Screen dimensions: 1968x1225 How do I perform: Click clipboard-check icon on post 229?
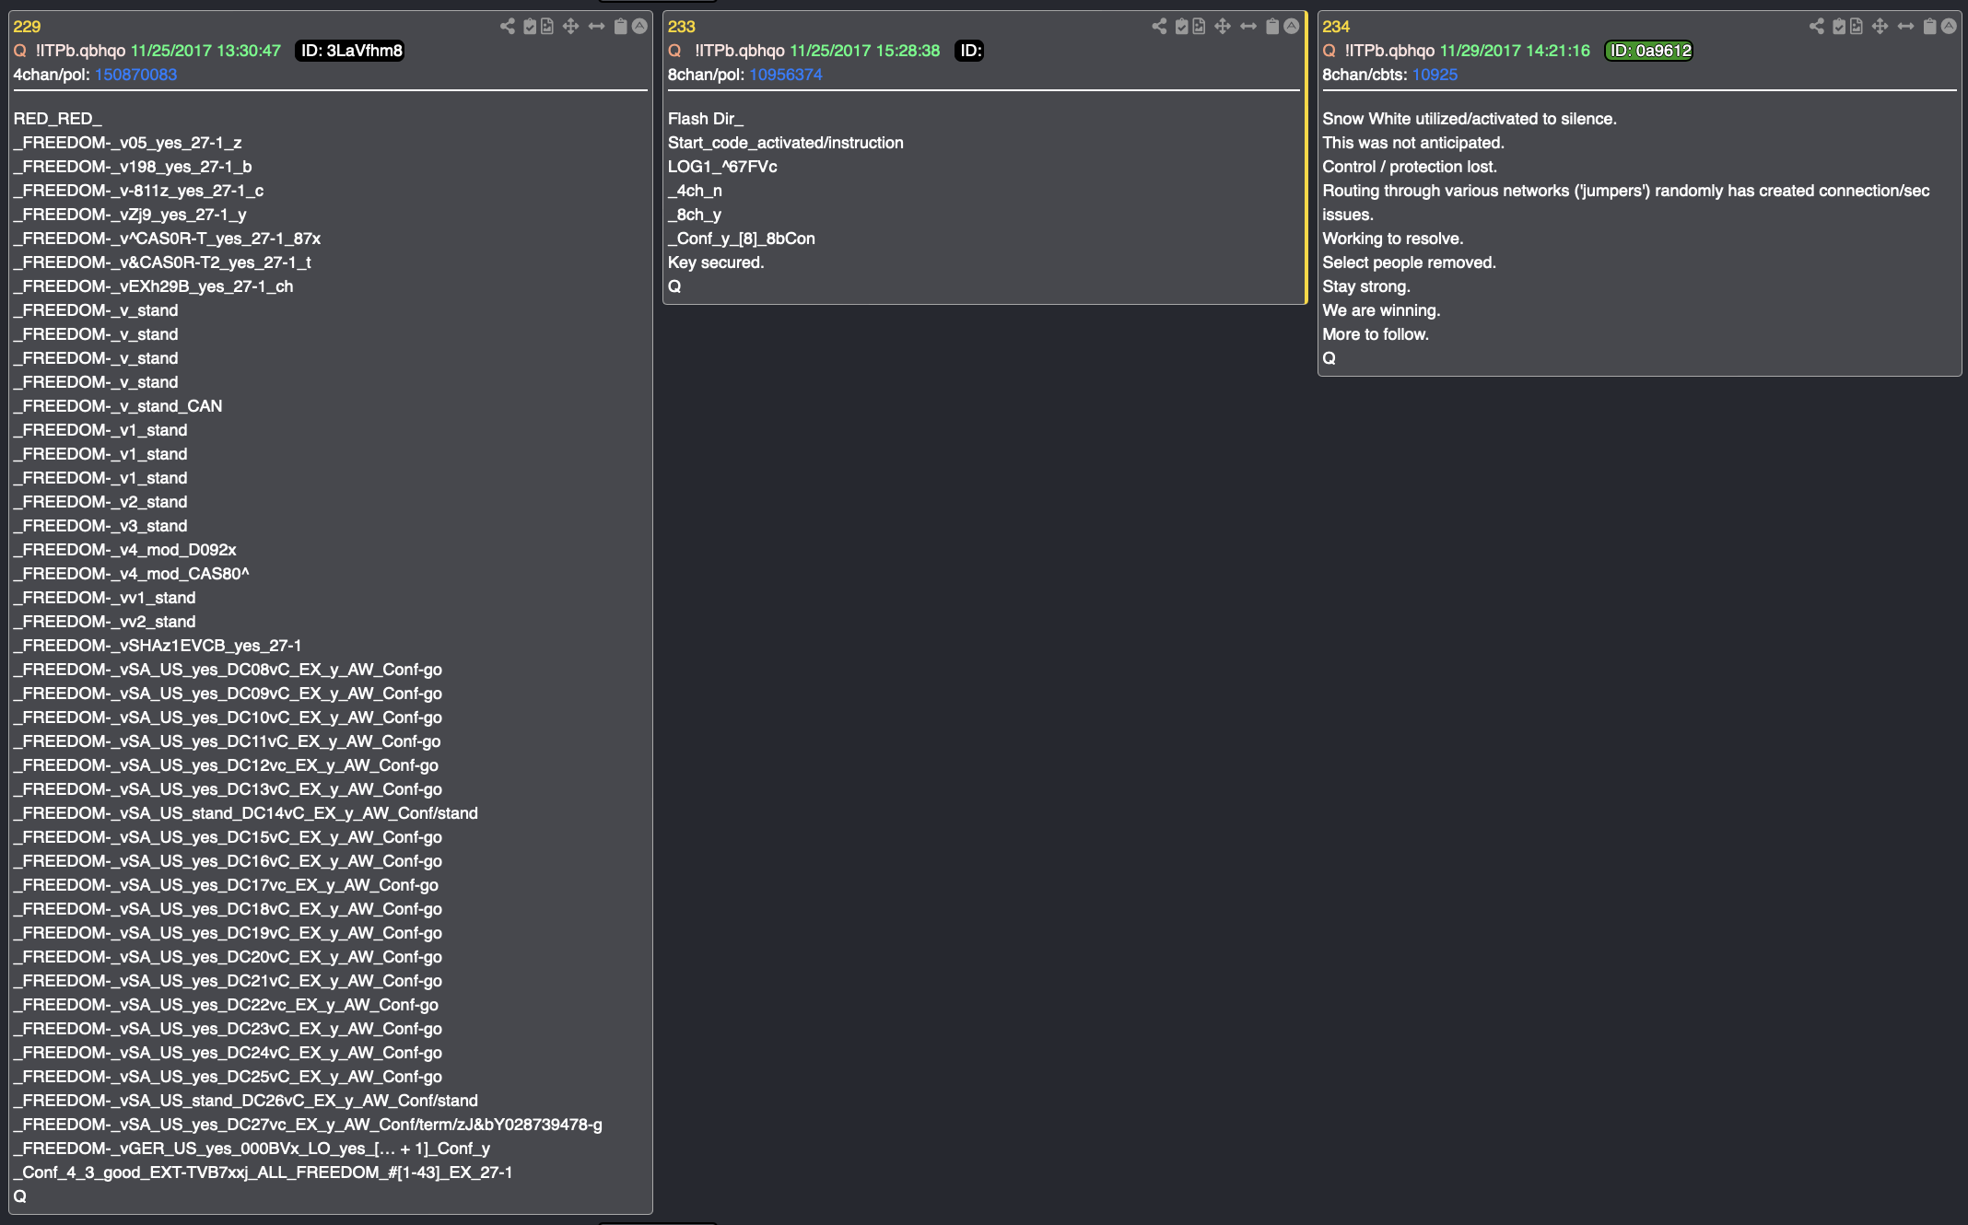[x=530, y=26]
